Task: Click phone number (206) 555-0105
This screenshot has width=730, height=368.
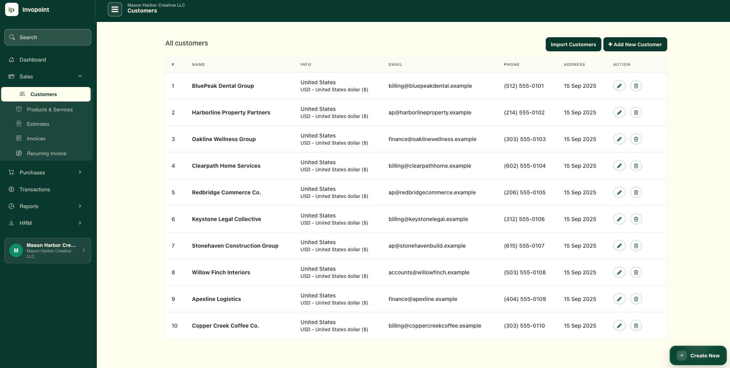Action: tap(525, 192)
